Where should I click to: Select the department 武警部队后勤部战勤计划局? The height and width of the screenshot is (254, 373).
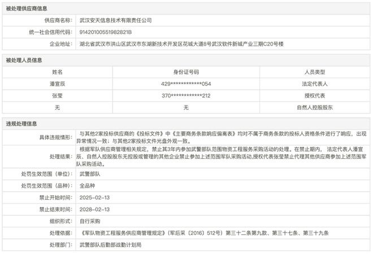[110, 245]
